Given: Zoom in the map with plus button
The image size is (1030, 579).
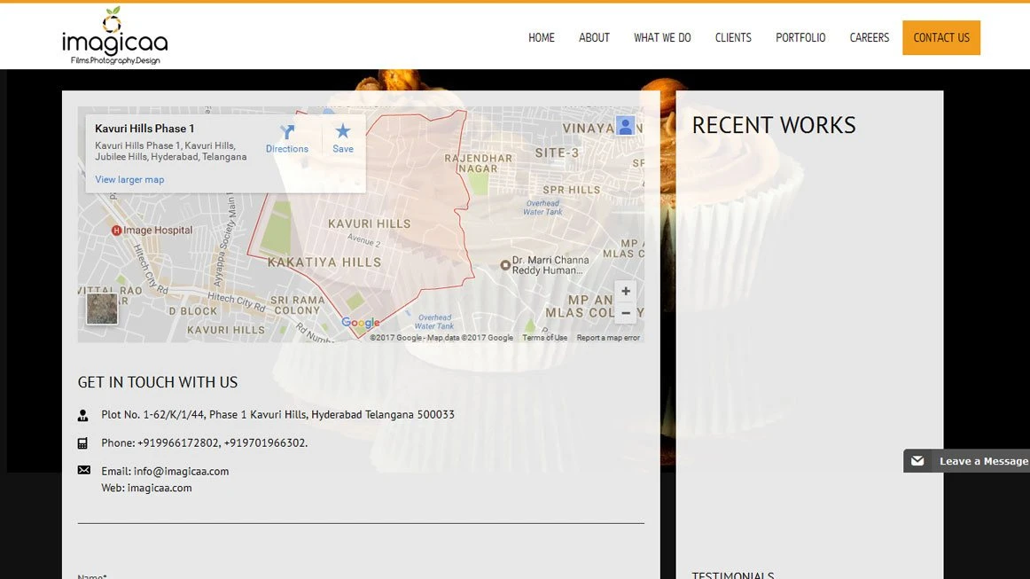Looking at the screenshot, I should pyautogui.click(x=626, y=292).
